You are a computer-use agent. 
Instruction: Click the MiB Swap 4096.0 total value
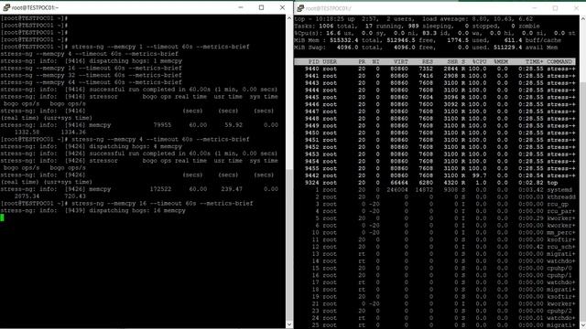pos(347,48)
